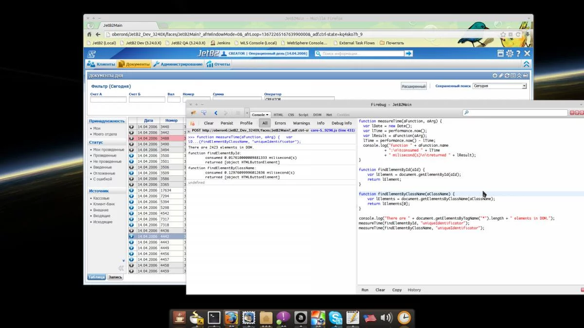Click the add icon in Документы дня panel

click(x=495, y=76)
